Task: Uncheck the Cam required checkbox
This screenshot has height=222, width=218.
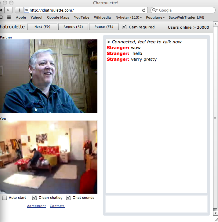Action: [124, 27]
